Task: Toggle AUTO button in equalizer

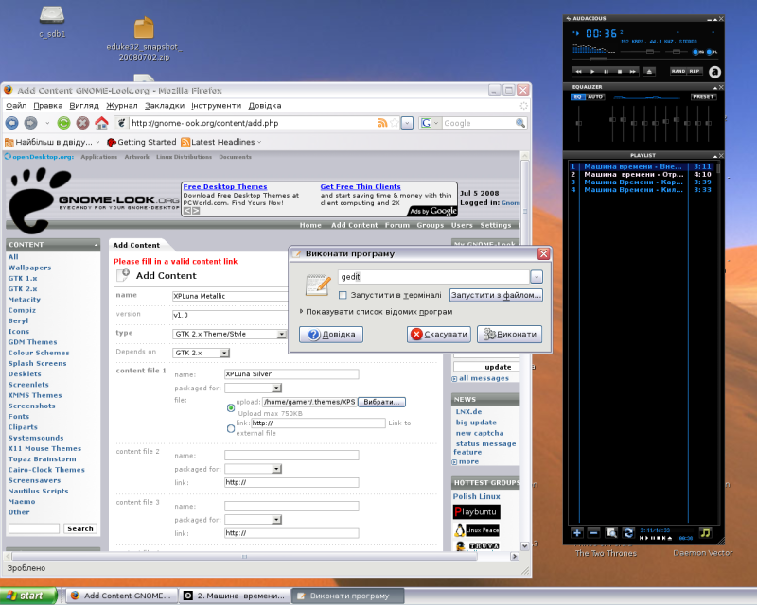Action: (595, 97)
